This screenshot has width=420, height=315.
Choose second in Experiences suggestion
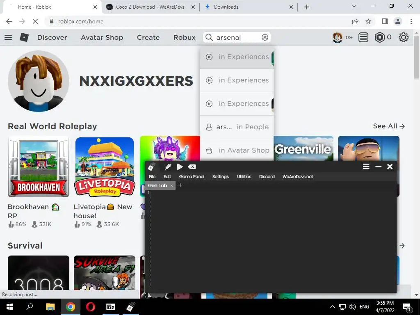(x=237, y=80)
